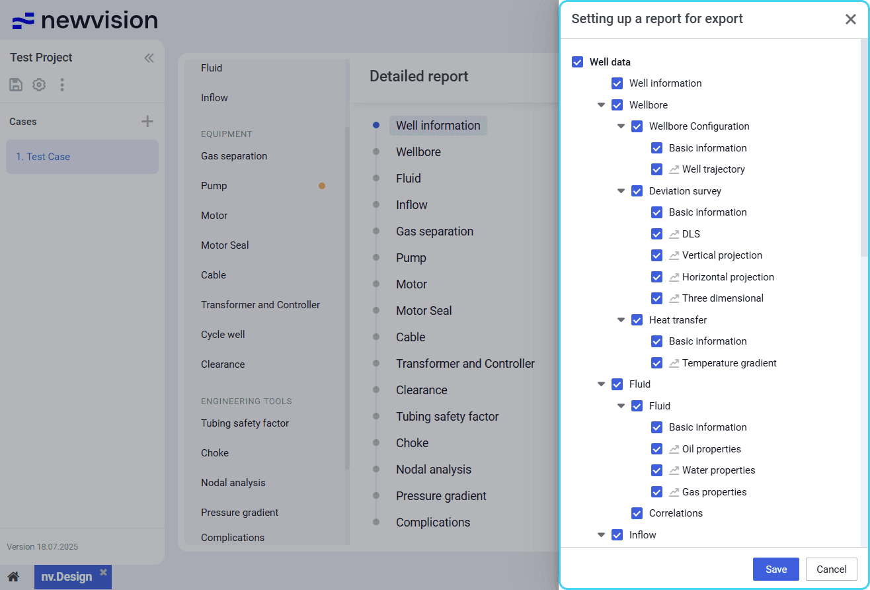Close the nv.Design tab with its X icon
Screen dimensions: 870x590
click(x=103, y=572)
